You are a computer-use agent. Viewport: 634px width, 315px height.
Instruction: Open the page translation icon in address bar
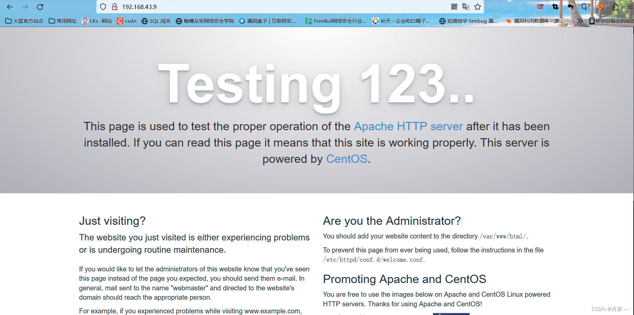click(x=466, y=7)
